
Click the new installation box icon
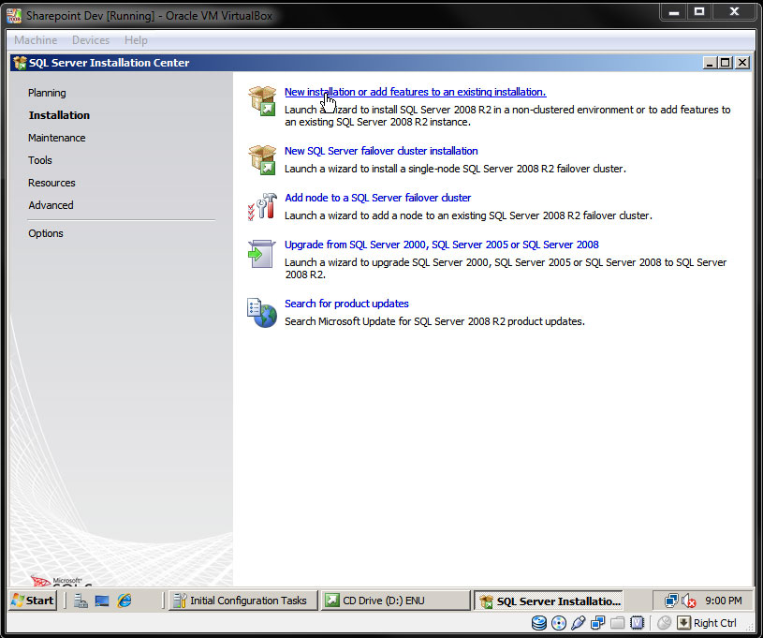coord(263,101)
